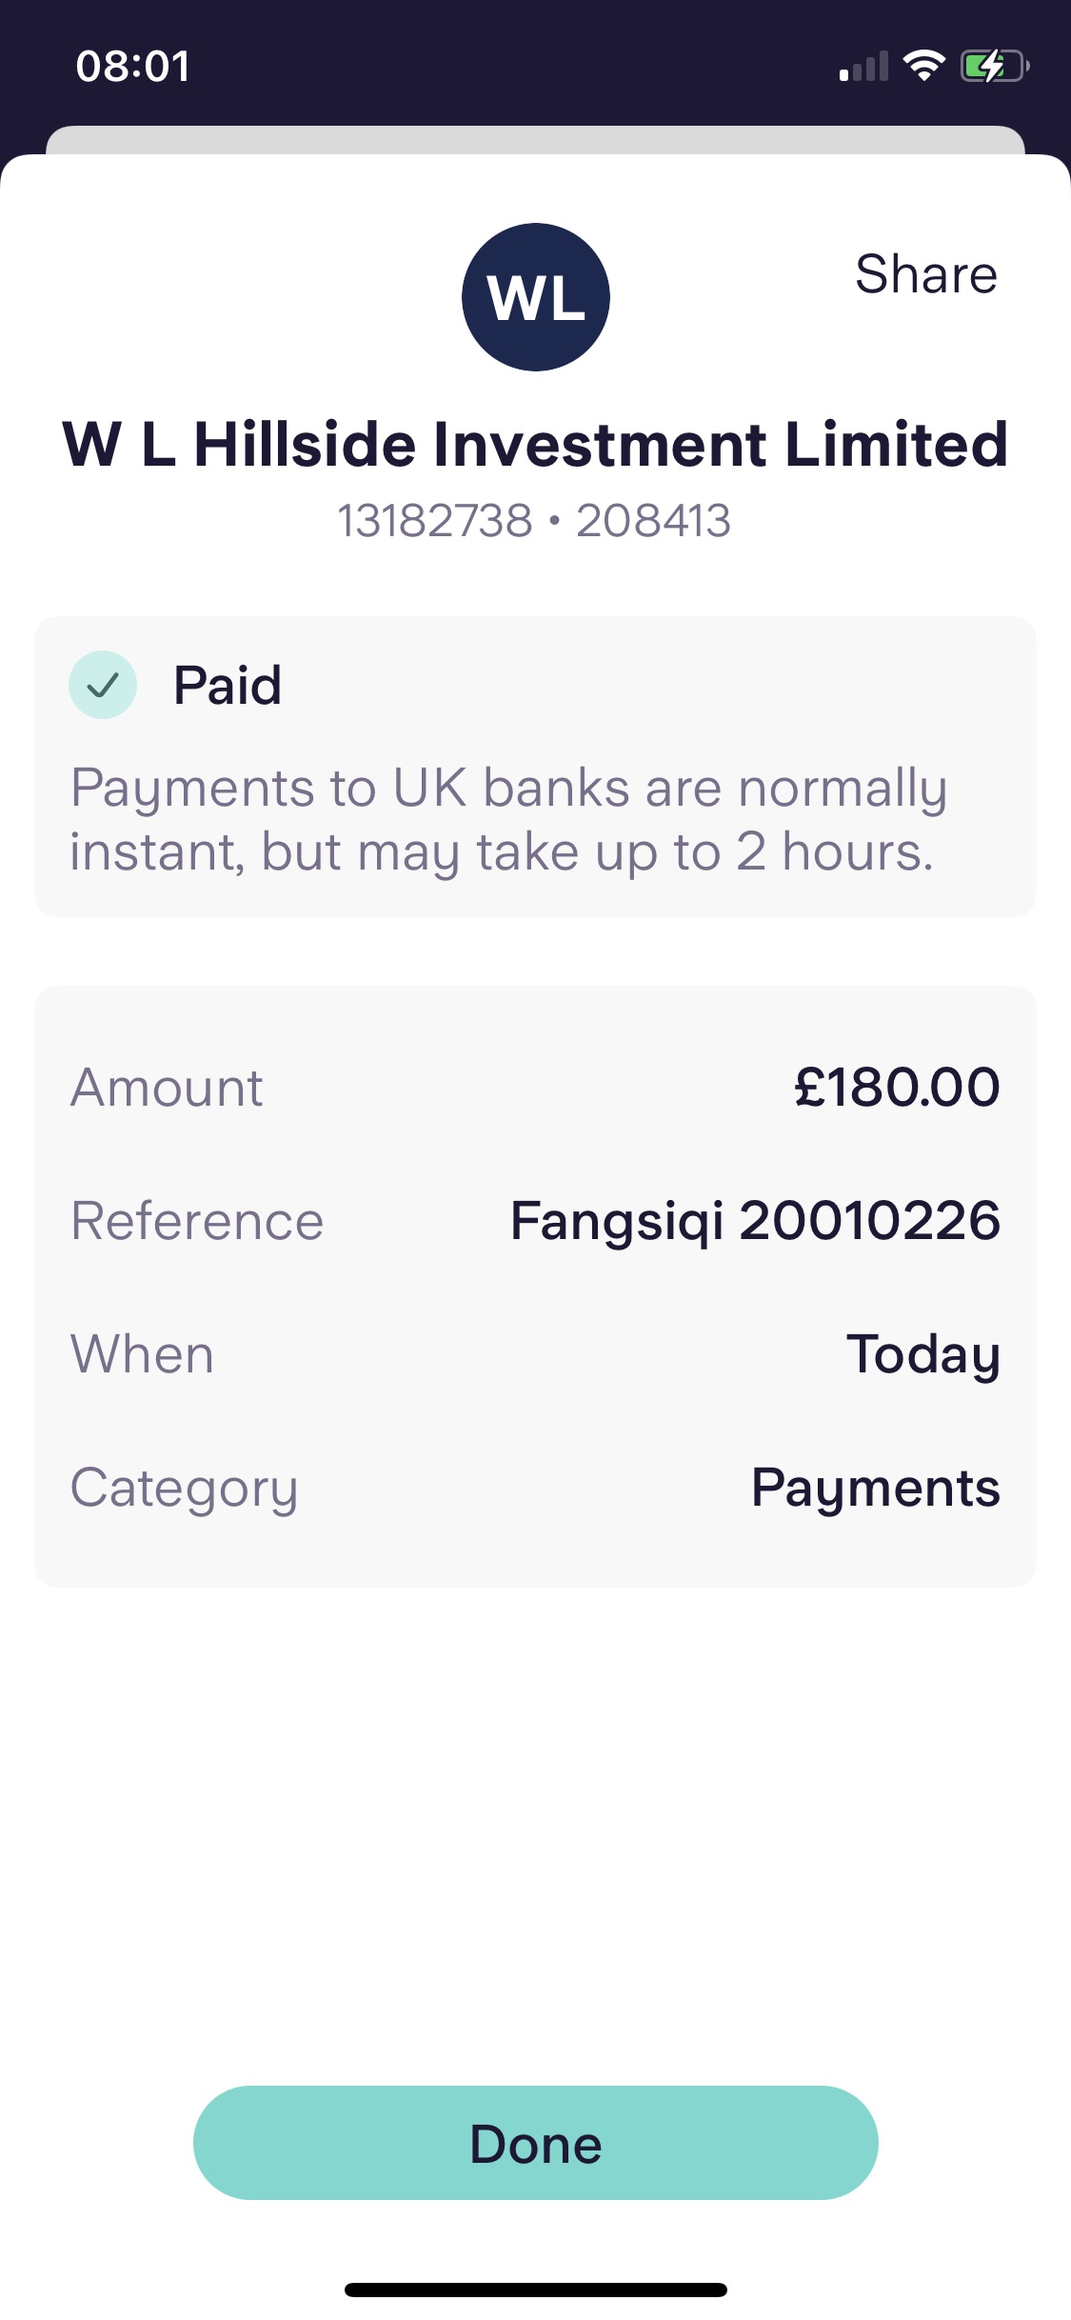Screen dimensions: 1071x2320
Task: Tap the account number 13182738
Action: pyautogui.click(x=435, y=521)
